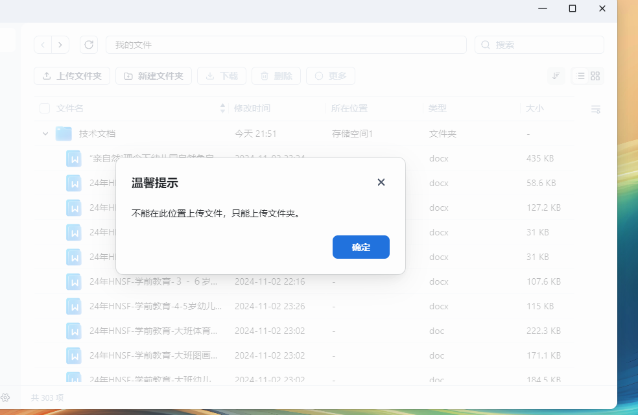The height and width of the screenshot is (415, 638).
Task: Click the settings gear at bottom left
Action: [x=5, y=397]
